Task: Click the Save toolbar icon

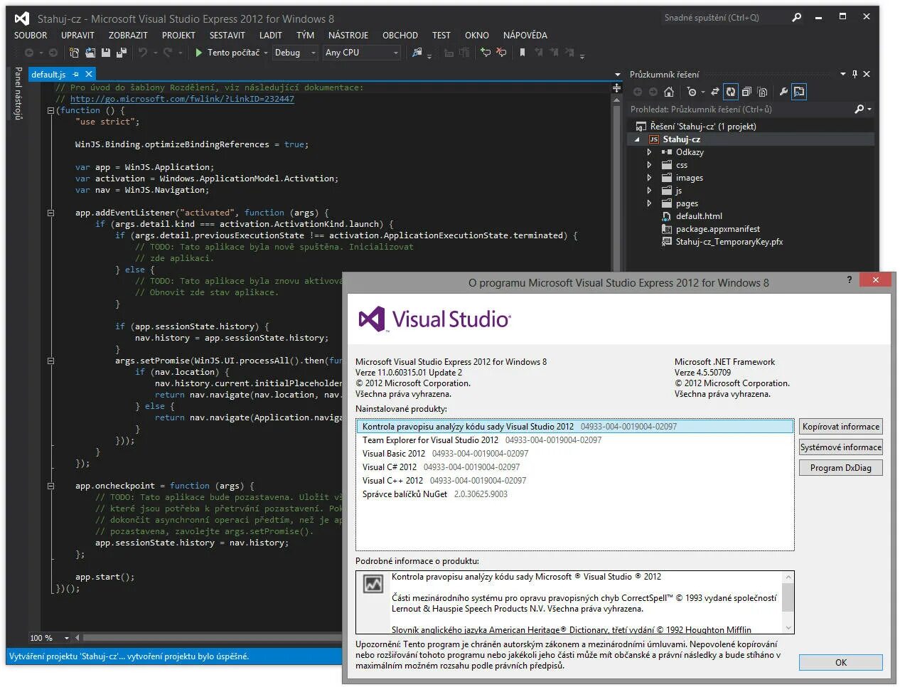Action: point(106,53)
